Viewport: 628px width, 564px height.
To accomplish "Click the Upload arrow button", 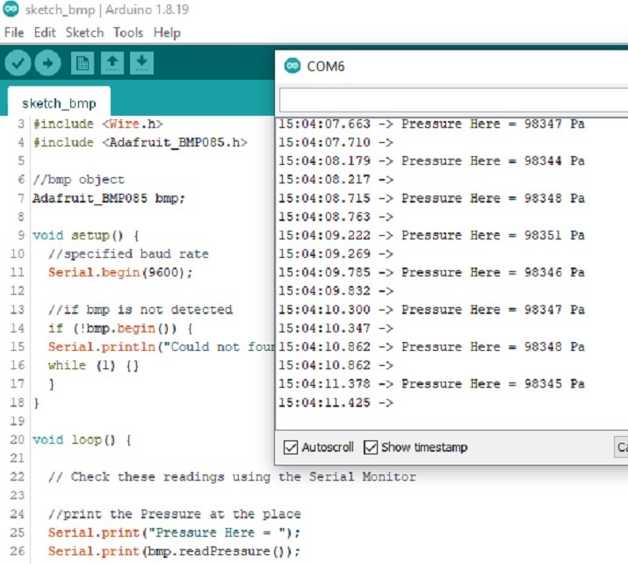I will click(x=47, y=63).
